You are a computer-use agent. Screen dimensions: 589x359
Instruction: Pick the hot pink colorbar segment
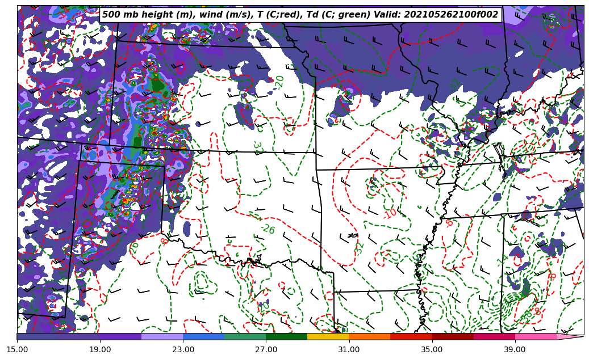coord(535,336)
